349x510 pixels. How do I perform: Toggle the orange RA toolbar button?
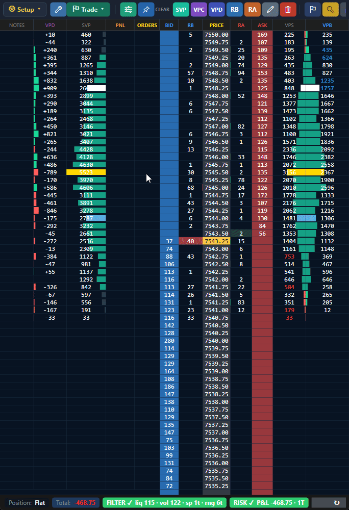(253, 9)
